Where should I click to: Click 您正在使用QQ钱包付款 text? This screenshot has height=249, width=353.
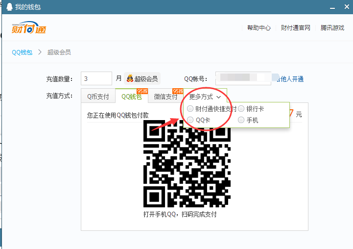118,115
